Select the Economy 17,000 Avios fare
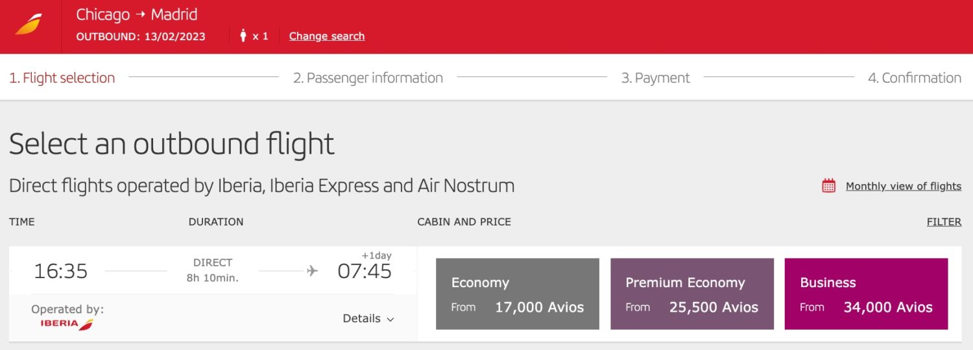This screenshot has height=350, width=973. coord(517,294)
